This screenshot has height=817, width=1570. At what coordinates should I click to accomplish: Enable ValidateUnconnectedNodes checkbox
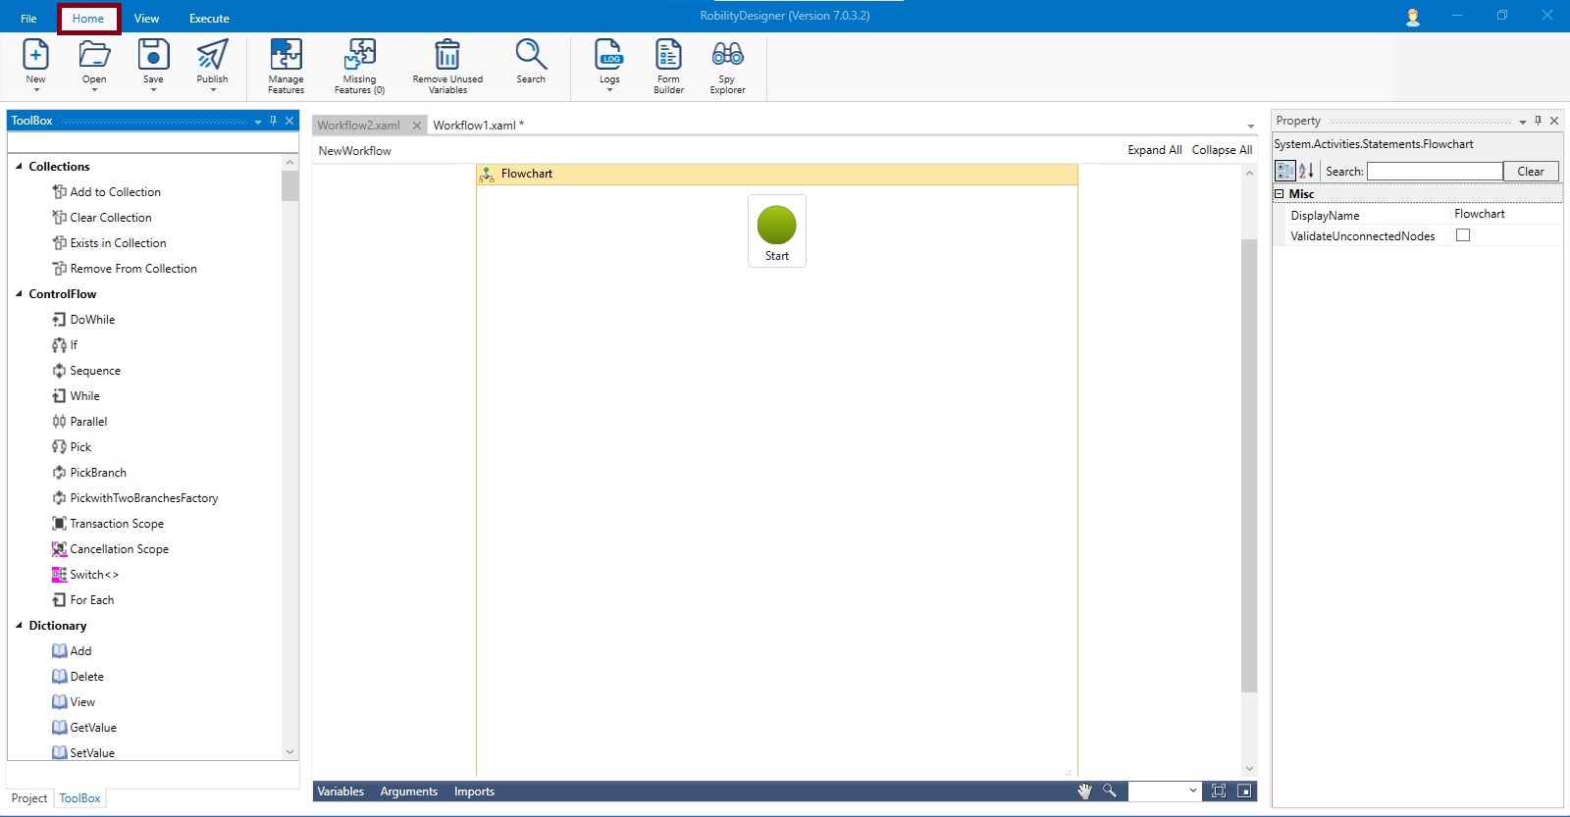coord(1463,235)
